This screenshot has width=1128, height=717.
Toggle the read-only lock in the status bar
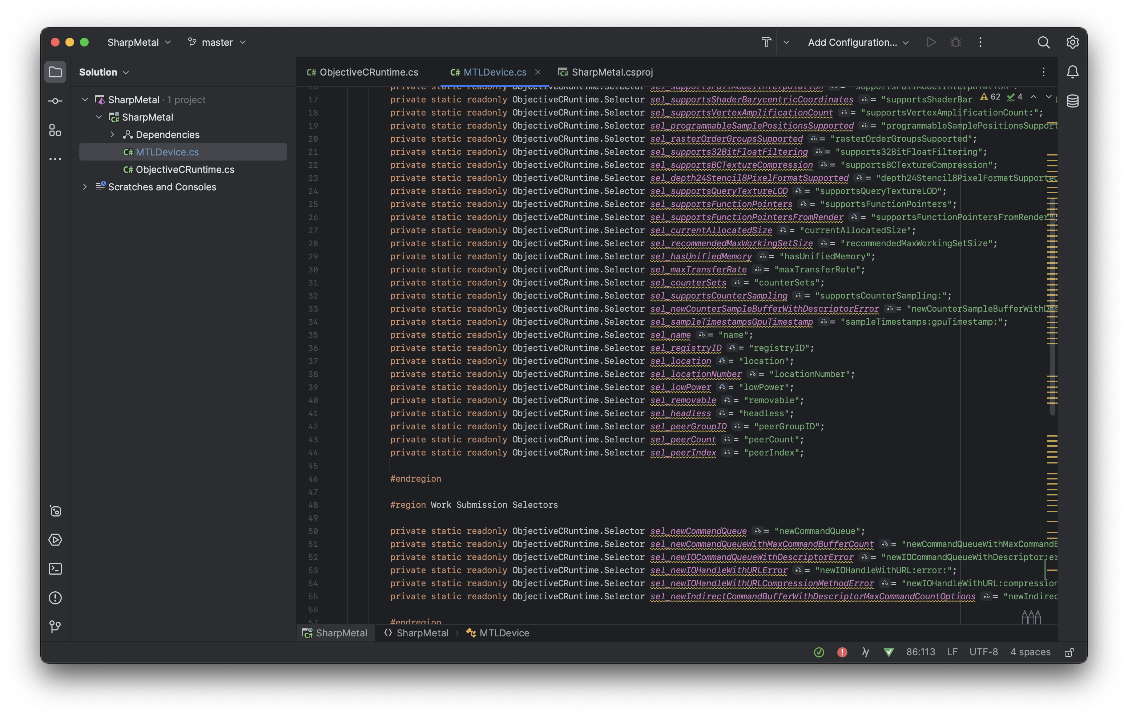tap(1069, 652)
